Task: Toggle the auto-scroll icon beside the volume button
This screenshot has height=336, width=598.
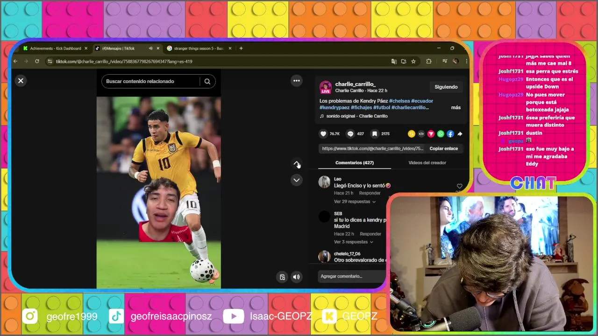Action: click(282, 277)
